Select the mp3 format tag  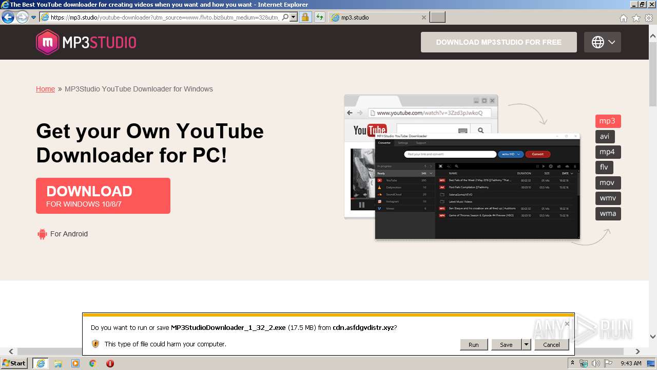pos(608,121)
